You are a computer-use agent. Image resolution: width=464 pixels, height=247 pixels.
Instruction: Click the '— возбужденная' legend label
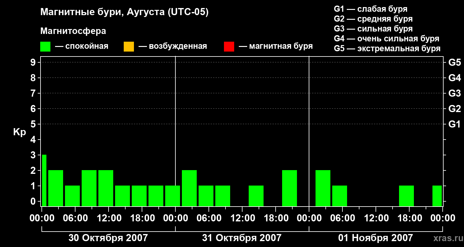(173, 47)
